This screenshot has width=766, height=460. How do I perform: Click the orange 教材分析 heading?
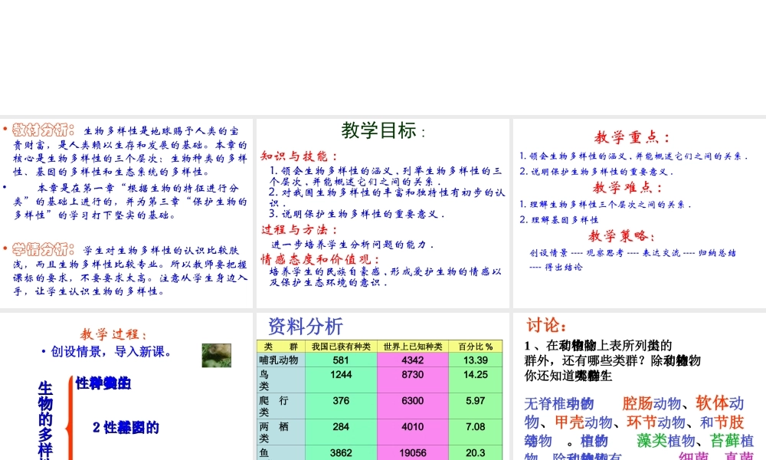click(43, 130)
